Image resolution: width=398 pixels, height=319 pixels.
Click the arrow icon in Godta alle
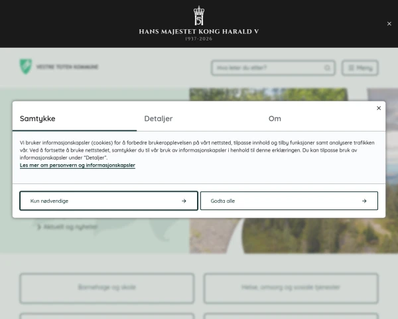click(x=364, y=201)
